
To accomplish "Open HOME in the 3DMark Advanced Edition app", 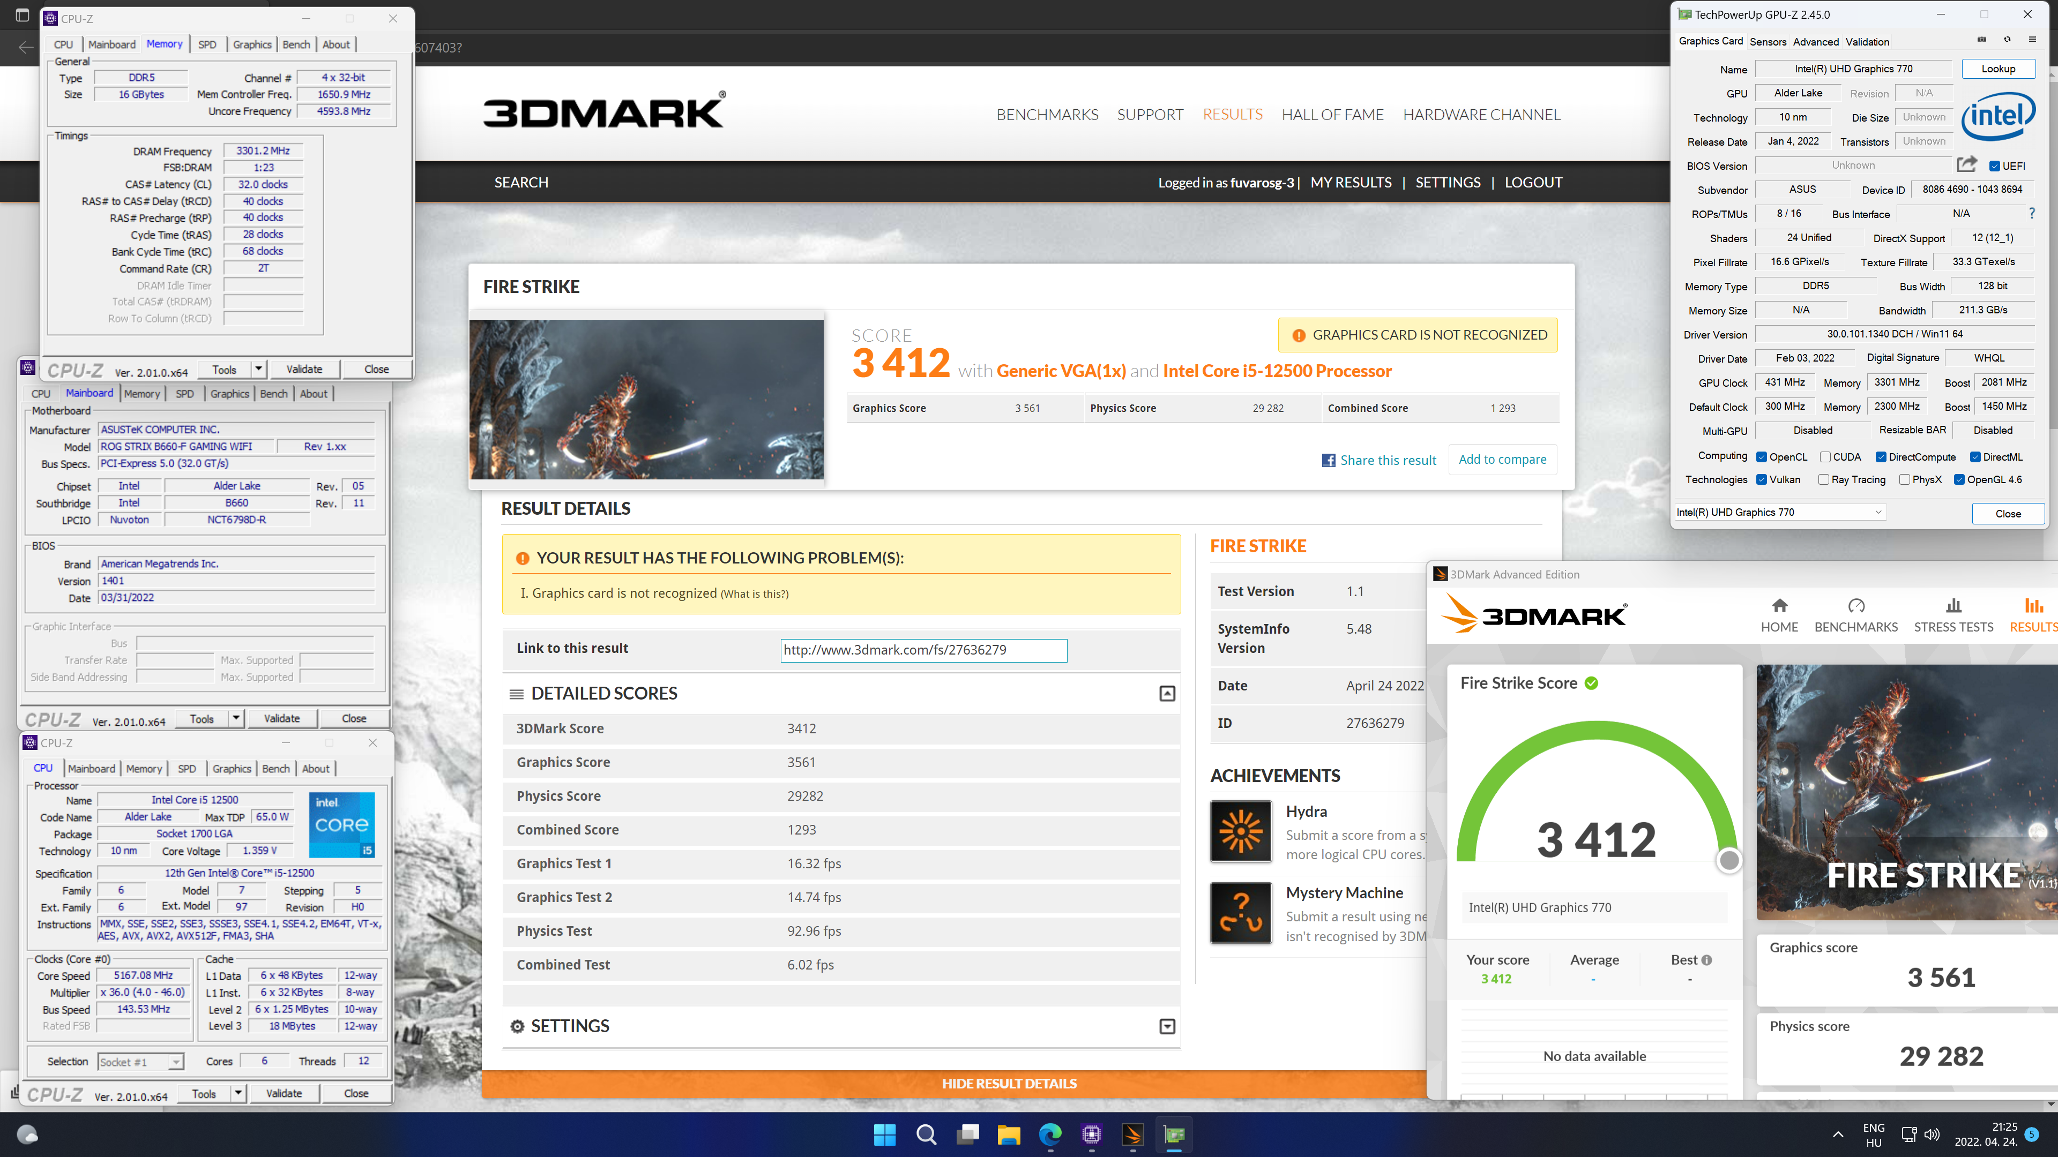I will tap(1779, 615).
